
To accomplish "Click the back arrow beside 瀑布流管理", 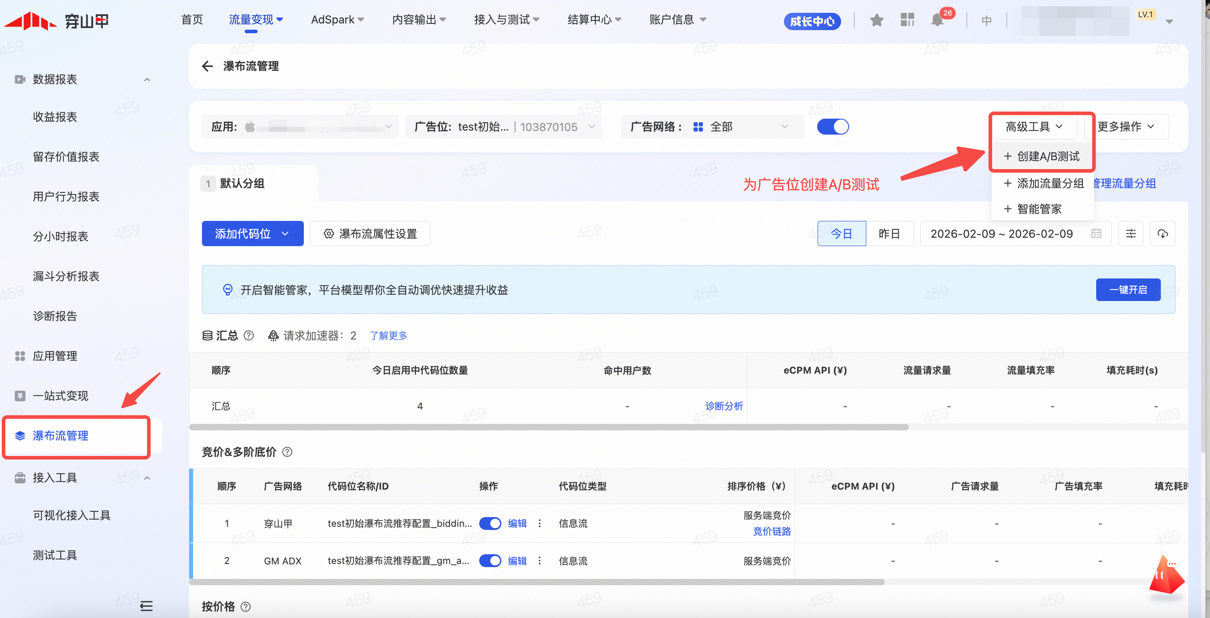I will [207, 66].
